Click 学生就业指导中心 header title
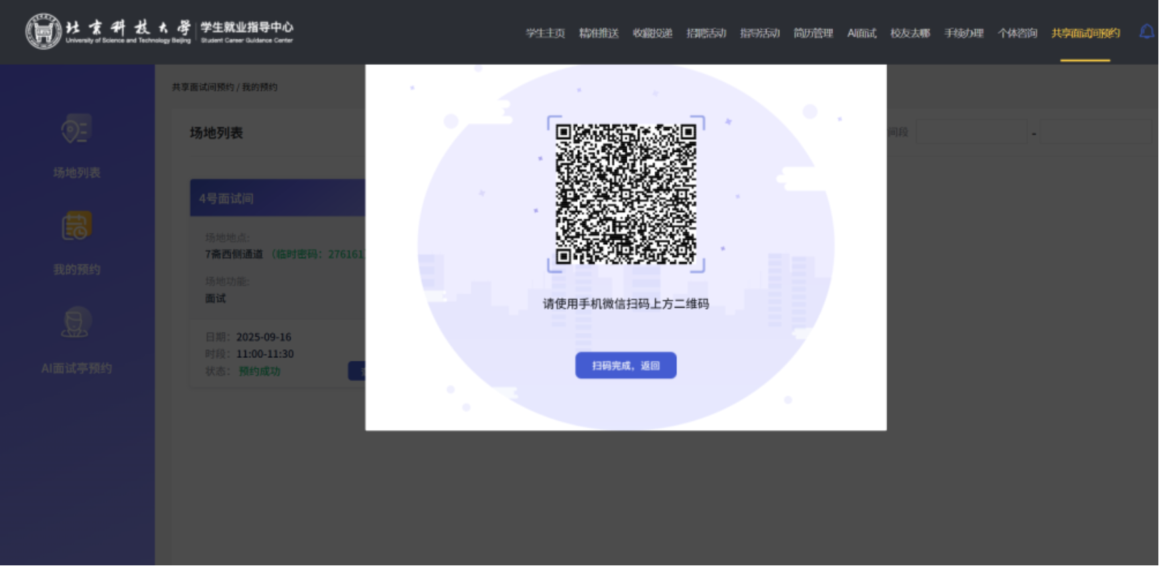1159x566 pixels. coord(246,27)
